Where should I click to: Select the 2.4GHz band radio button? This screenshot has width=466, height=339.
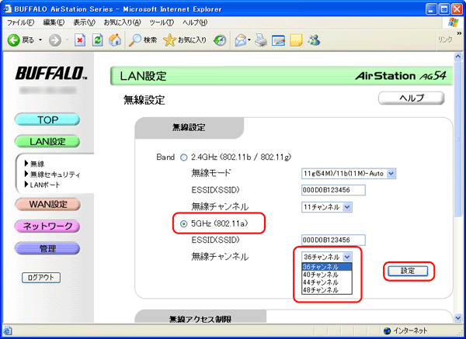[184, 157]
